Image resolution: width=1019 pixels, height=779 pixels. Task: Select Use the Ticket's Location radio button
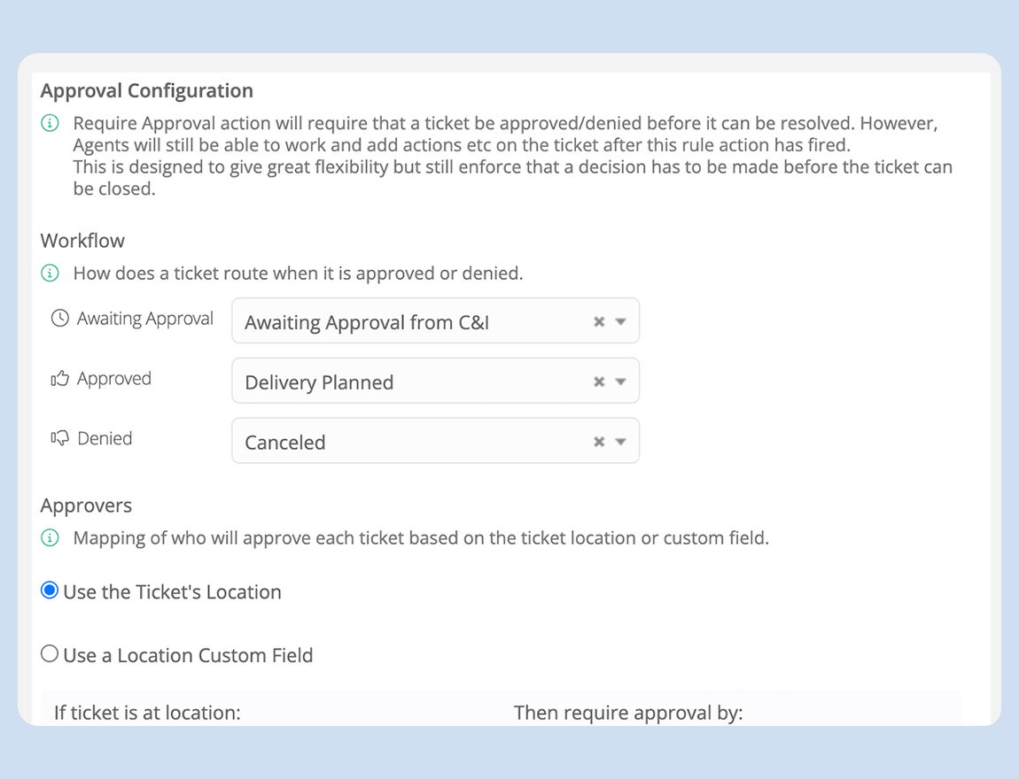coord(50,590)
